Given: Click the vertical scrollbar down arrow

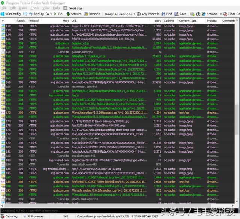Looking at the screenshot, I should tap(237, 201).
